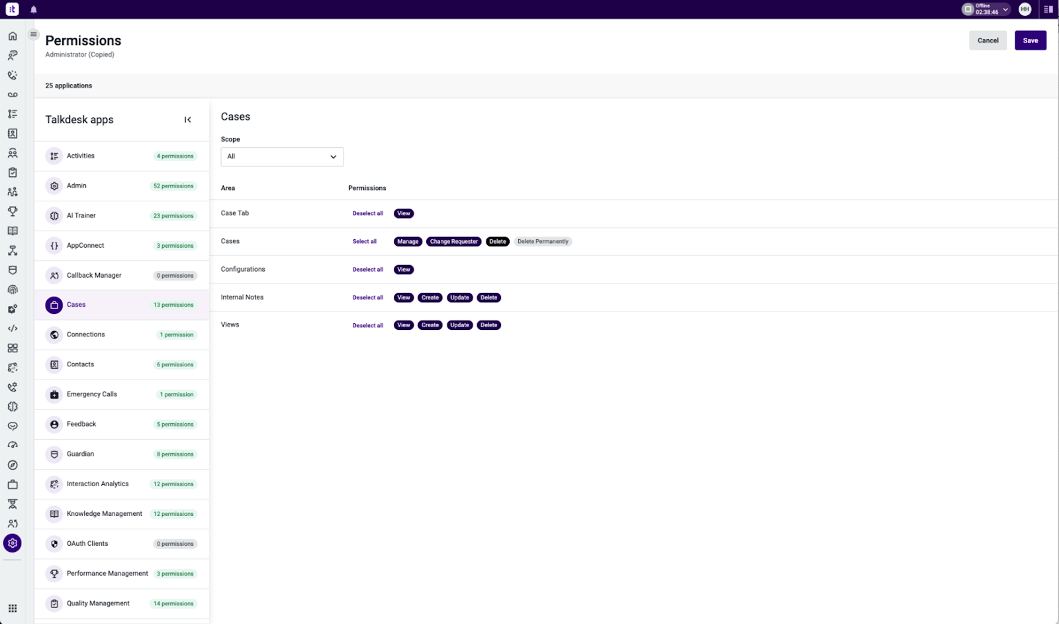Select the Interaction Analytics app

(x=122, y=484)
